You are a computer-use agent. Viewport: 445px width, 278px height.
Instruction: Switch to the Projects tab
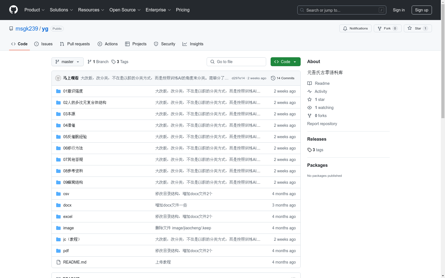click(136, 44)
